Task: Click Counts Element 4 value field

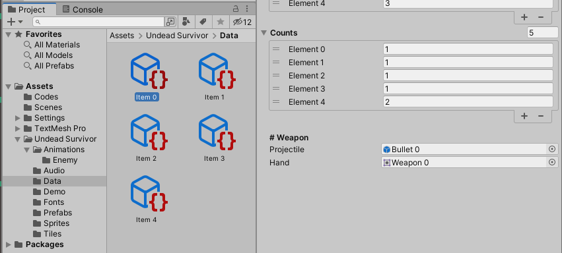Action: [x=468, y=102]
